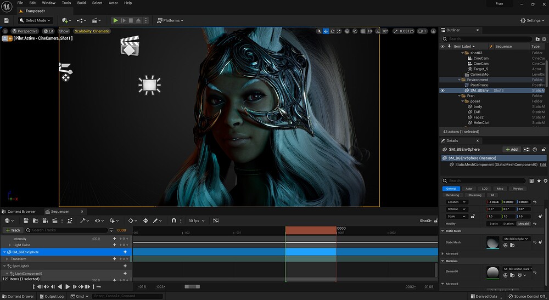The height and width of the screenshot is (300, 549).
Task: Select the Rendering filter tab in Details
Action: click(x=452, y=195)
